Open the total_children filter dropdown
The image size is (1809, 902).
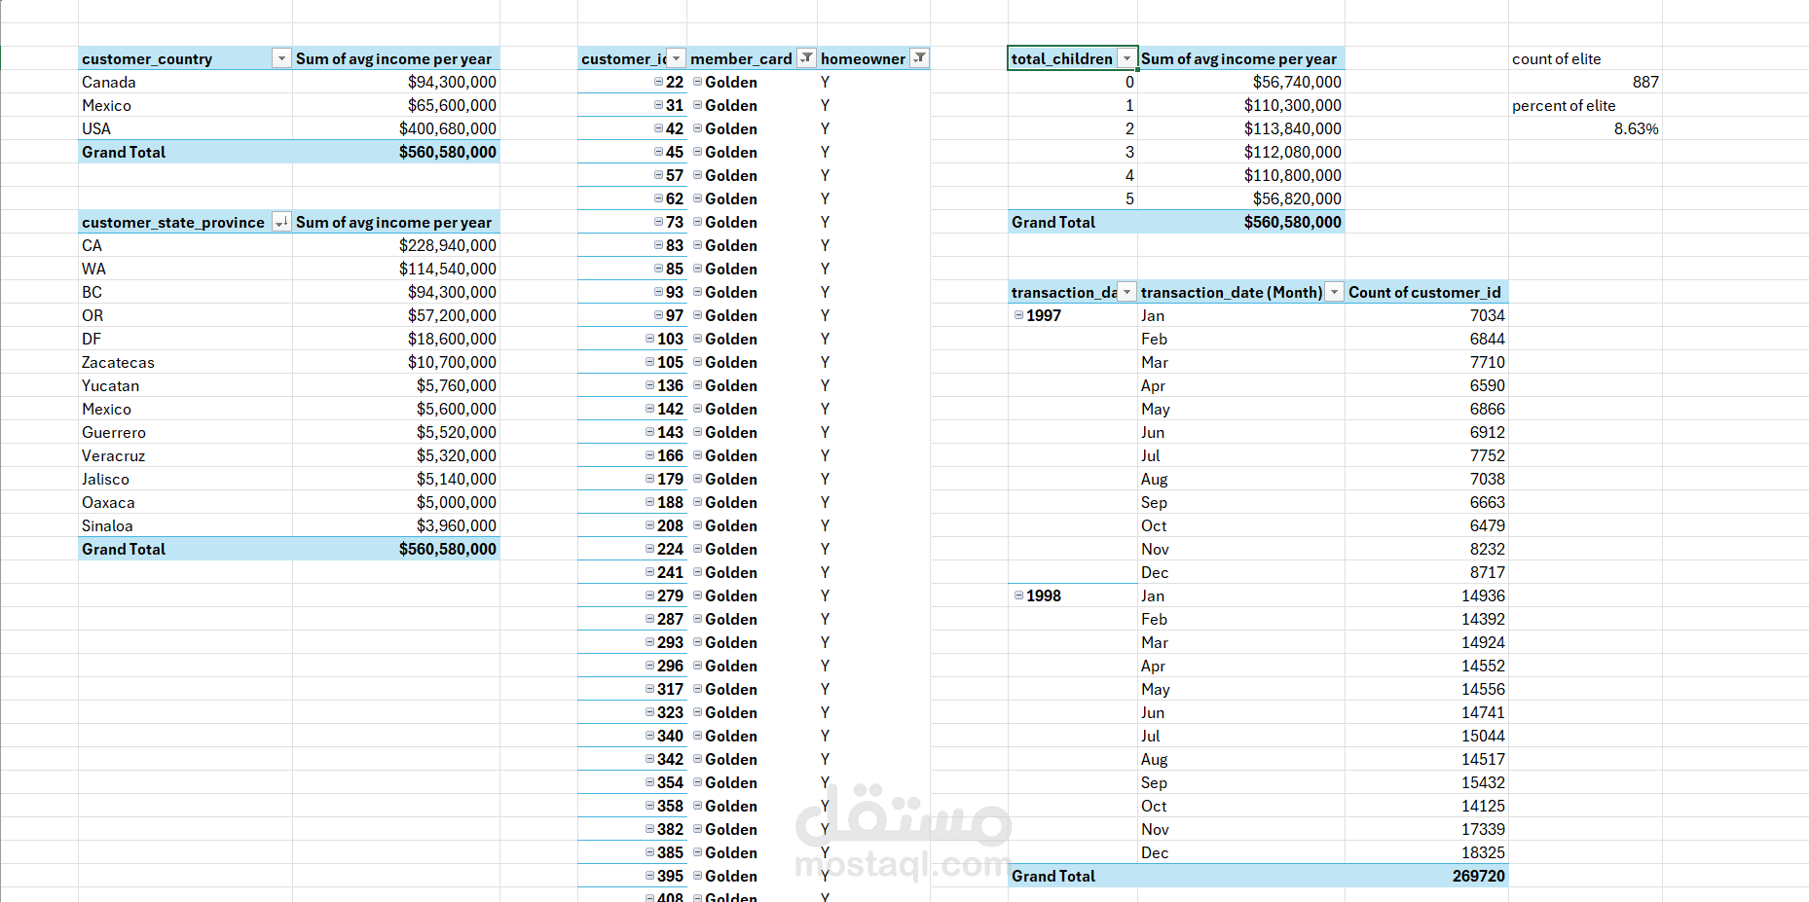[1126, 58]
